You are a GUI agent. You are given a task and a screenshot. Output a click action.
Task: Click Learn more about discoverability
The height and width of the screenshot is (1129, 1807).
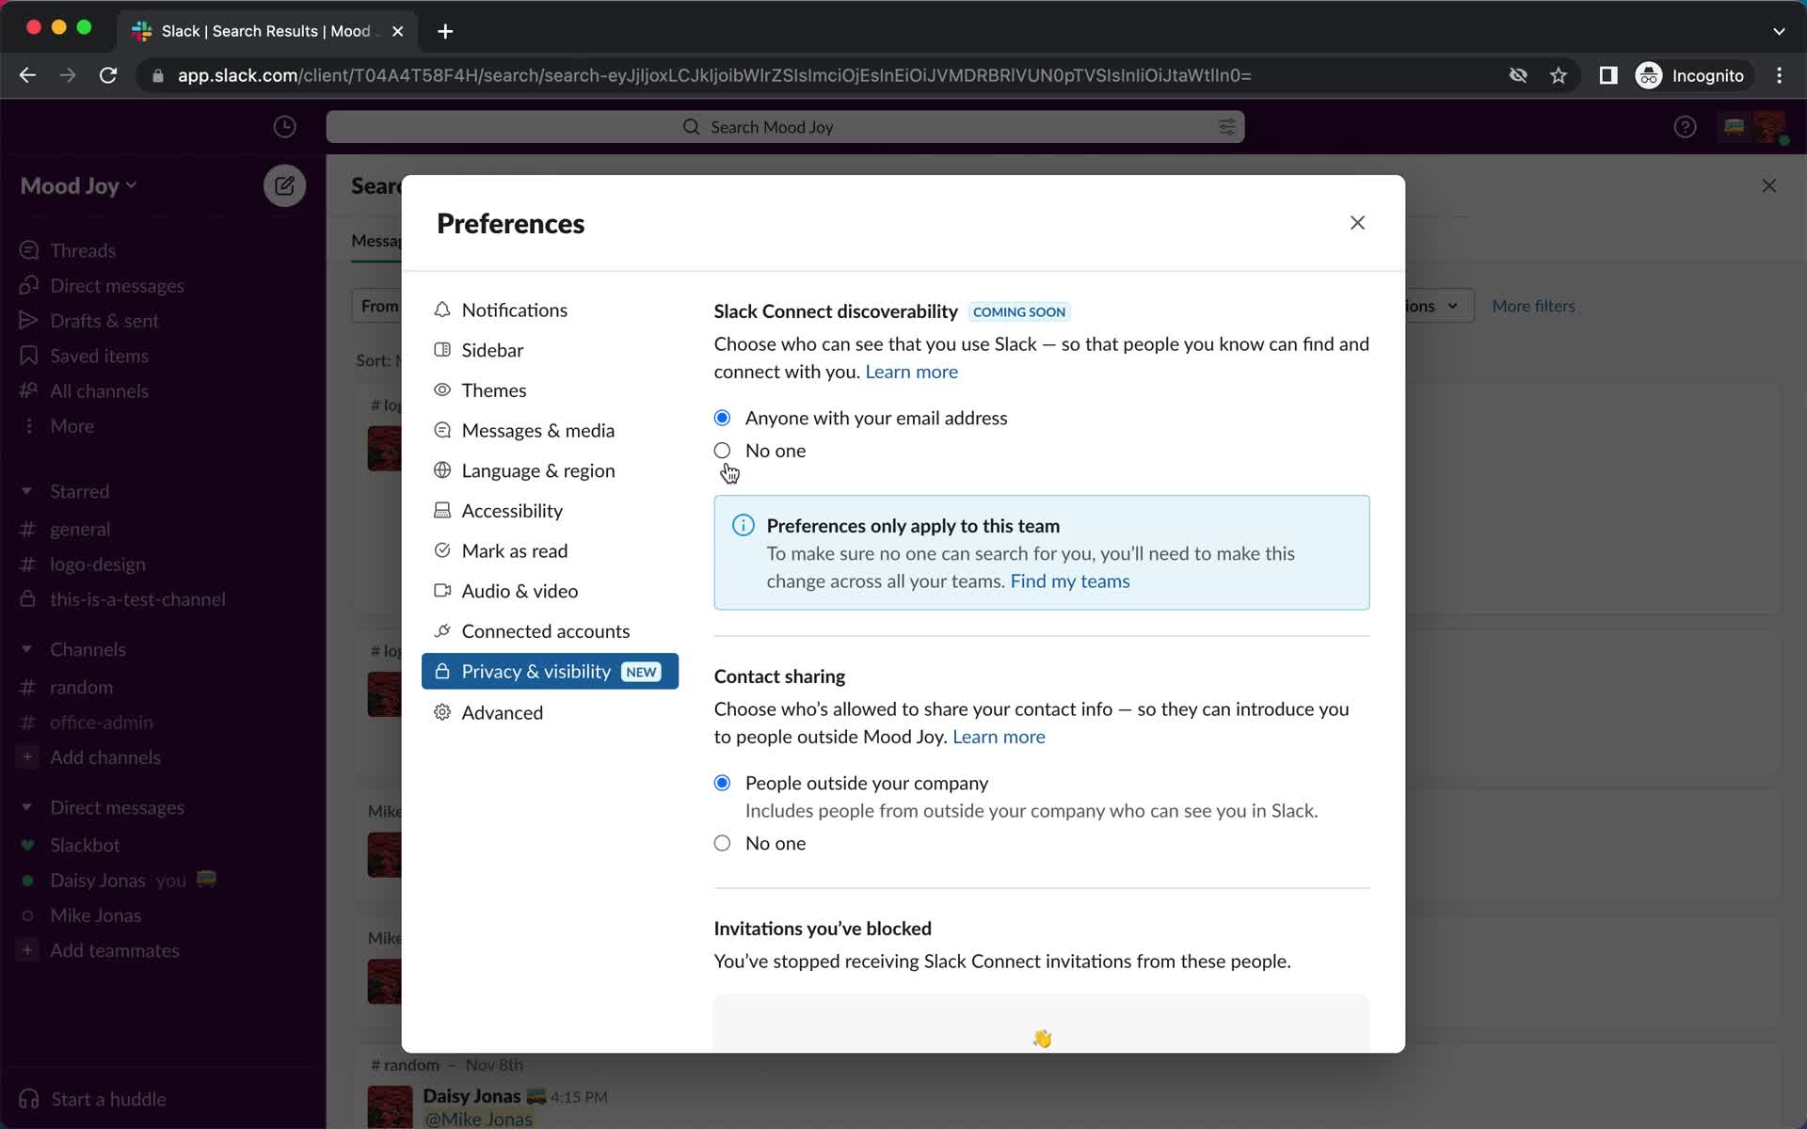912,372
